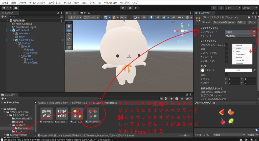Image resolution: width=259 pixels, height=141 pixels.
Task: Select the combined Transform tool
Action: click(x=69, y=48)
